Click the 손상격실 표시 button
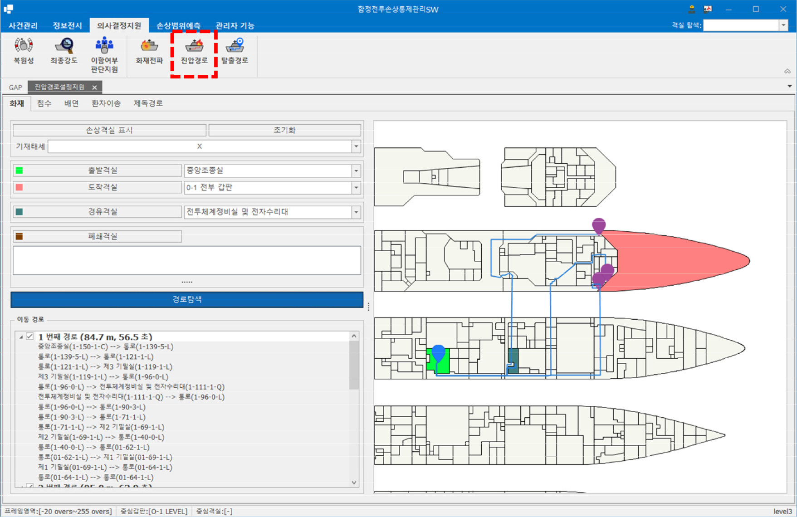797x517 pixels. [x=109, y=130]
